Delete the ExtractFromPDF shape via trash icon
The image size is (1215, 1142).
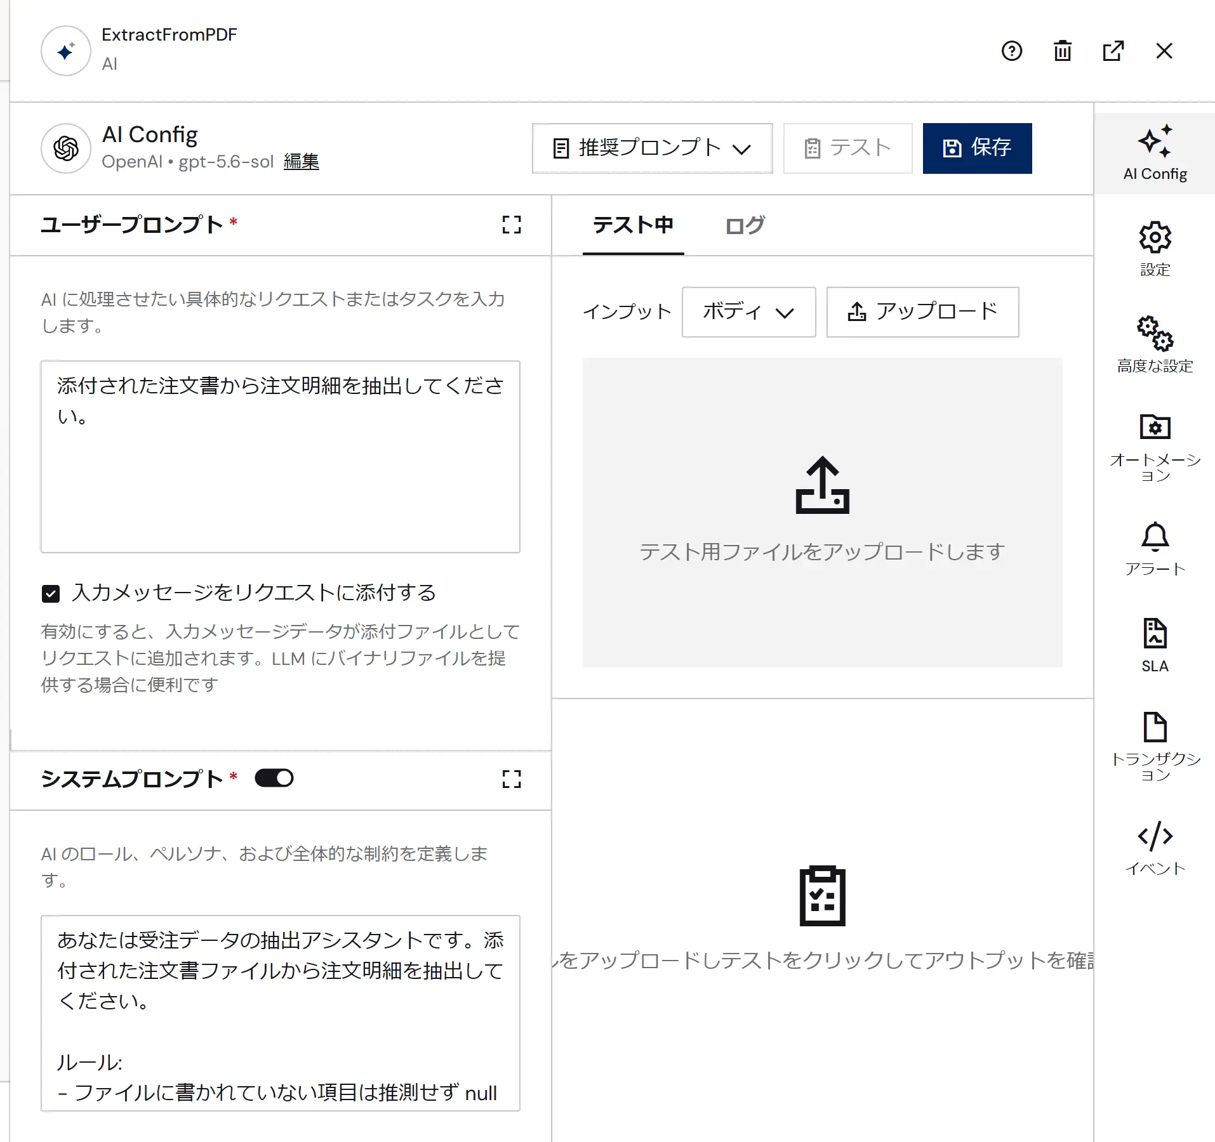tap(1062, 51)
